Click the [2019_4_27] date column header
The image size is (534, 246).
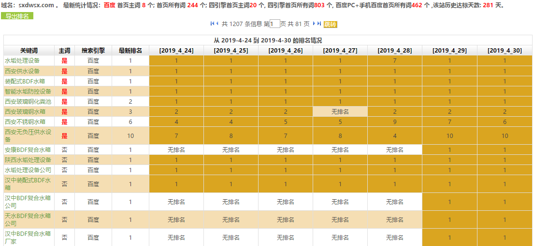(340, 51)
